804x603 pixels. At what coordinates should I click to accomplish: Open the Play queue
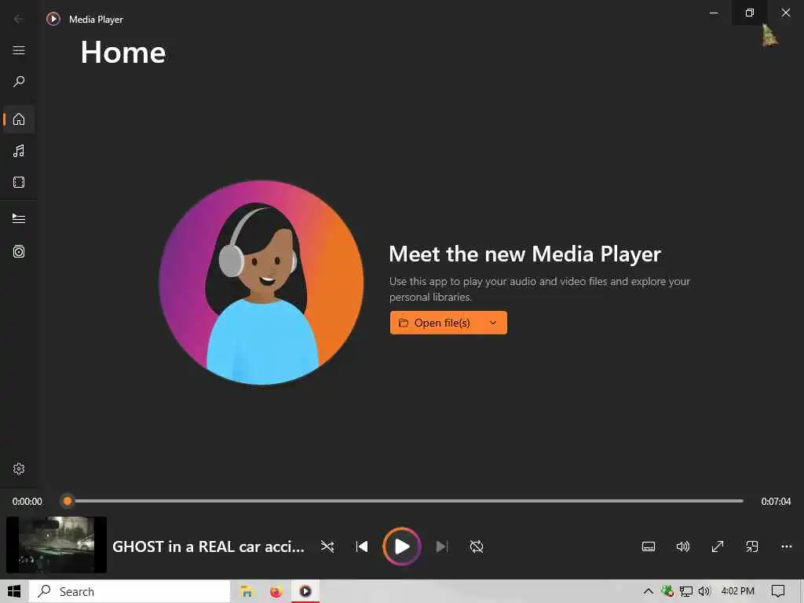point(19,218)
